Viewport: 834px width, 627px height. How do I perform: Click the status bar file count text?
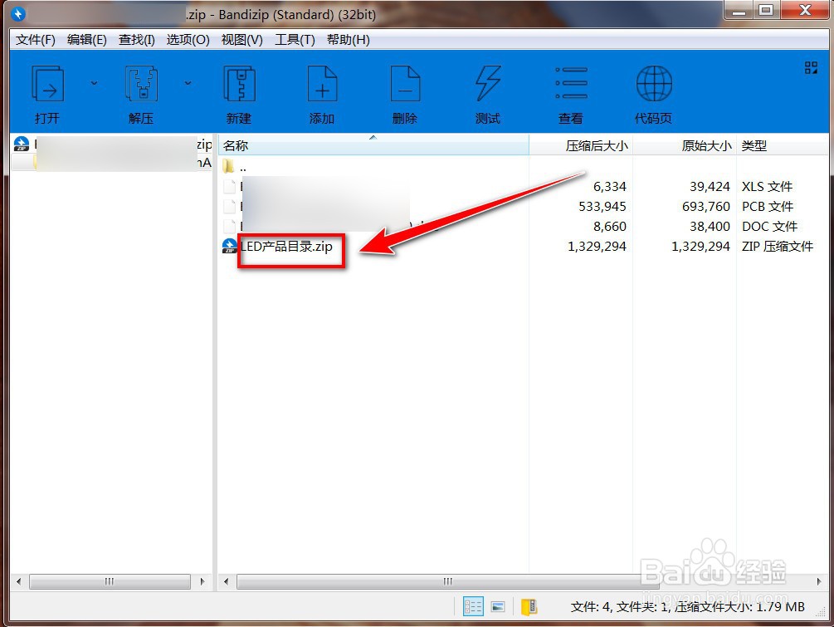click(x=687, y=607)
